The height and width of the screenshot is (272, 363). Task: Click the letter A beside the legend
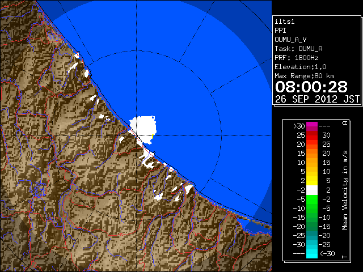point(345,123)
